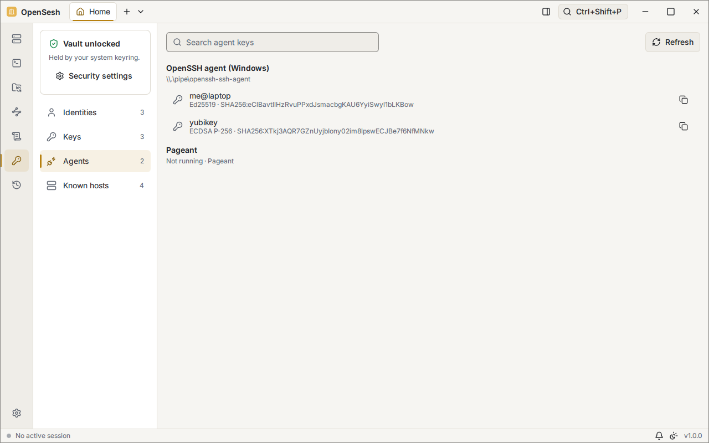Click the OpenSesh app logo
Screen dimensions: 709x443
(x=12, y=12)
